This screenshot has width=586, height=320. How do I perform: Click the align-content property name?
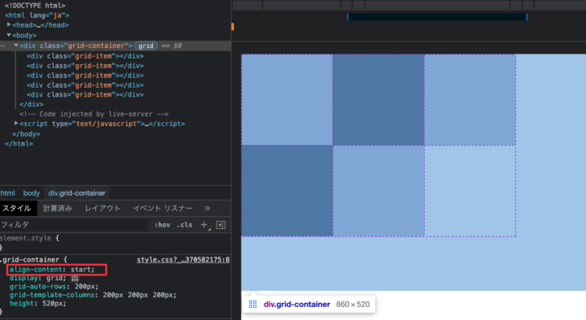click(x=36, y=270)
